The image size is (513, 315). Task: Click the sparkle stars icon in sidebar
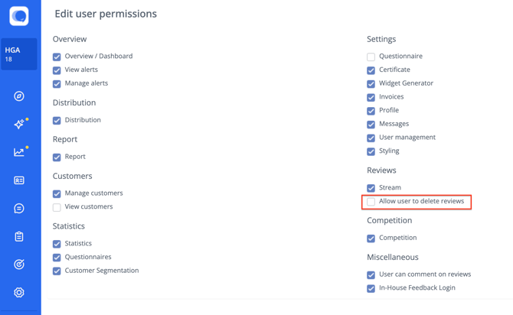pyautogui.click(x=19, y=124)
